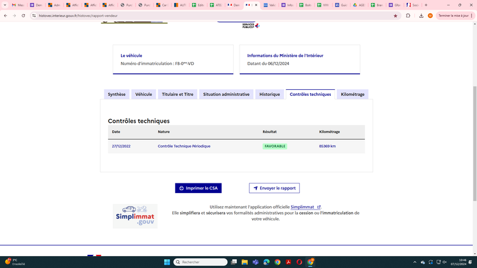Switch to the Kilométrage tab
The image size is (477, 268).
coord(352,94)
